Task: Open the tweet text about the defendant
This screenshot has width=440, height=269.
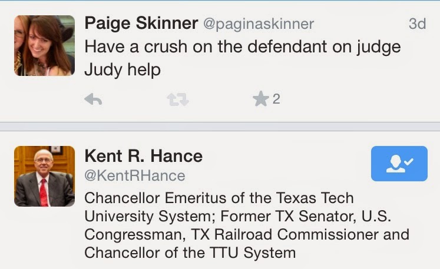Action: [241, 47]
